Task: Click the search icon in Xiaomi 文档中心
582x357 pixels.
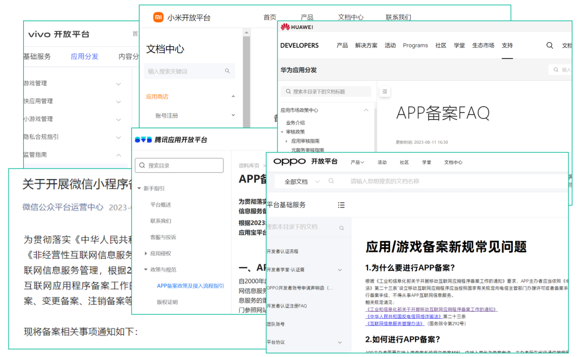Action: coord(227,71)
